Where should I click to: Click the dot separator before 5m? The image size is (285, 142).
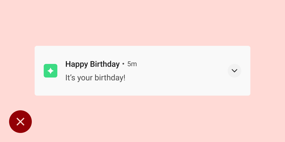[123, 64]
